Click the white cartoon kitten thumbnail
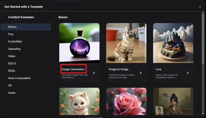206x118 pixels. [79, 101]
